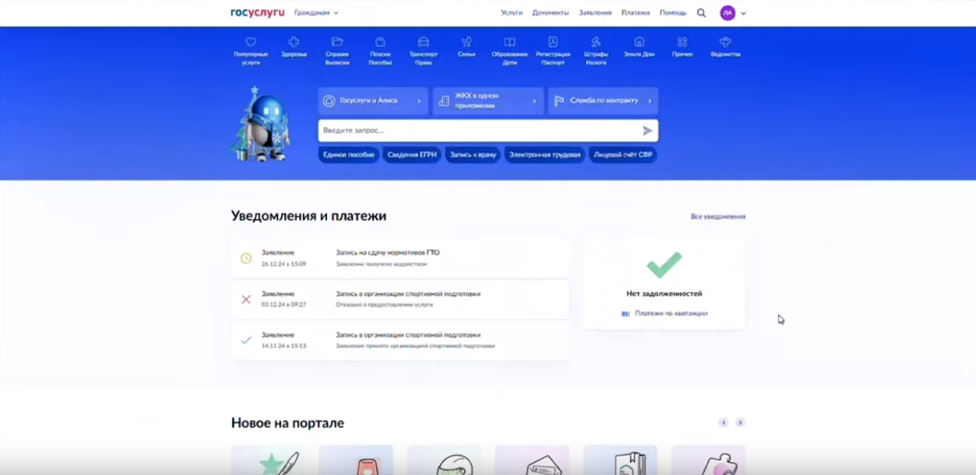976x475 pixels.
Task: Click the search magnifier icon in header
Action: 701,13
